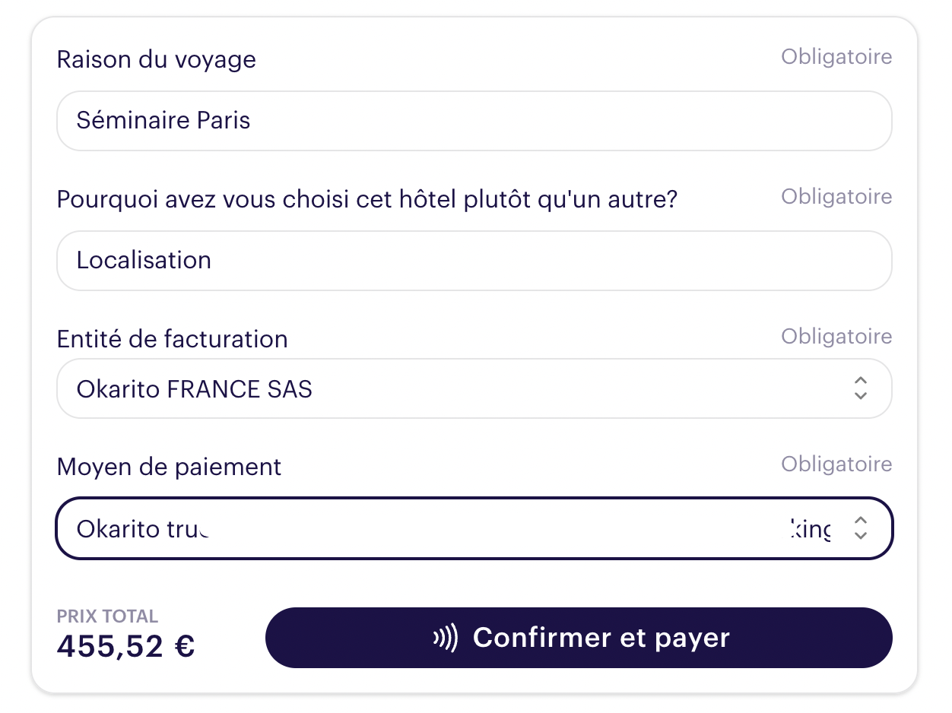952x713 pixels.
Task: Click the contactless icon in Confirmer button
Action: click(446, 638)
